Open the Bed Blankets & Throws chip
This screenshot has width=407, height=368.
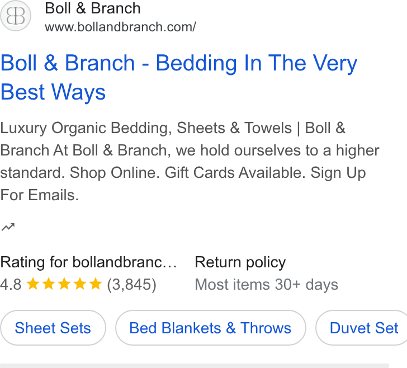click(211, 328)
